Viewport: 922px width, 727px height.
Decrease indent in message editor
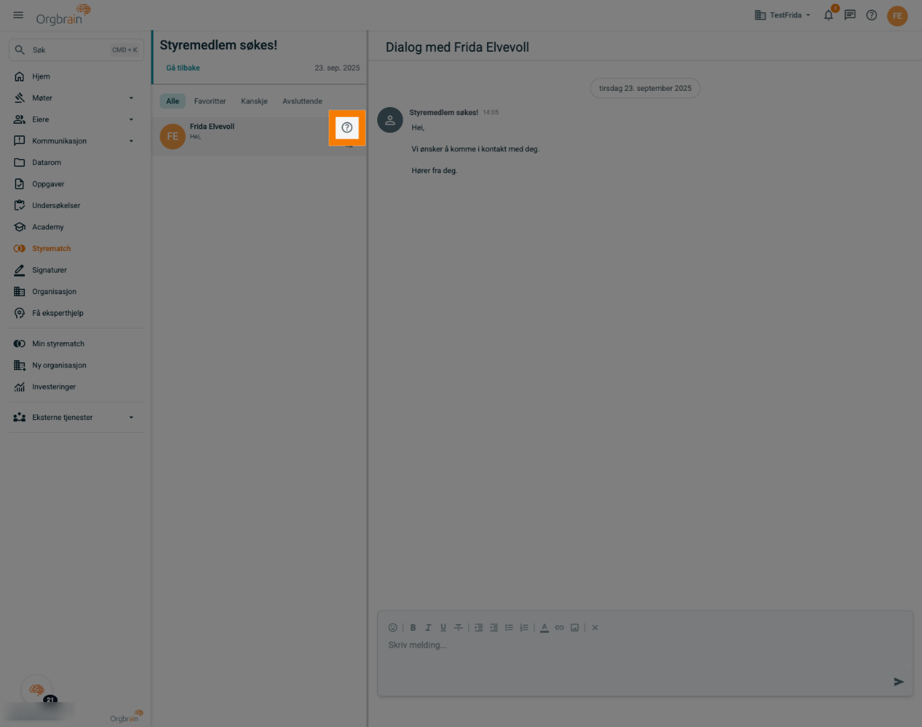tap(494, 627)
